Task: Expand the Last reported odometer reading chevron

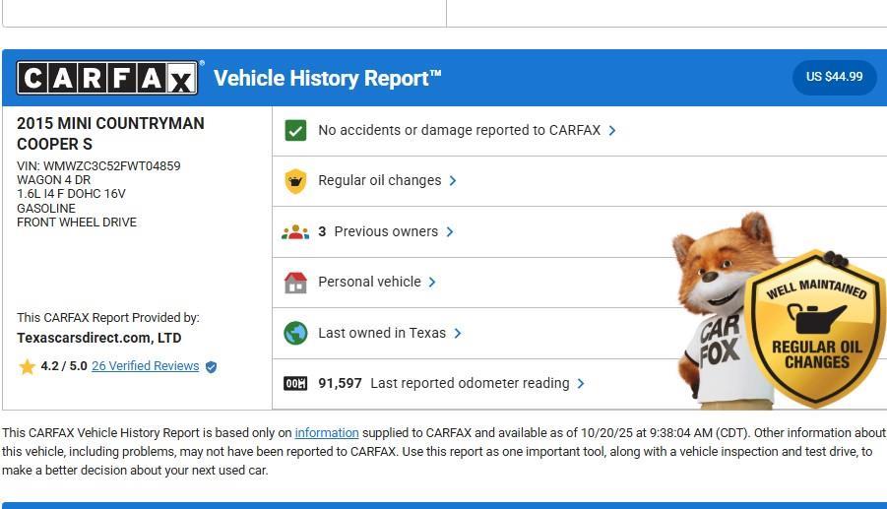Action: click(581, 384)
